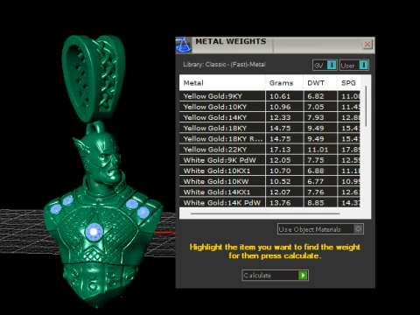Click the horizontal scrollbar under metals table

pos(265,213)
